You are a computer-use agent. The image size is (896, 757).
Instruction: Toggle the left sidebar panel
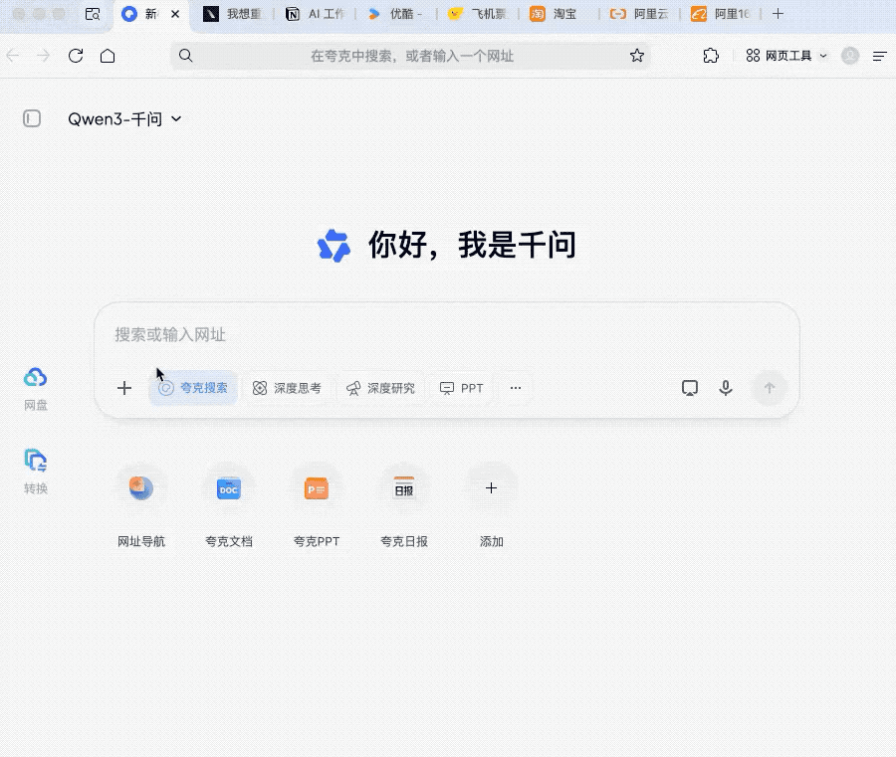pyautogui.click(x=32, y=119)
